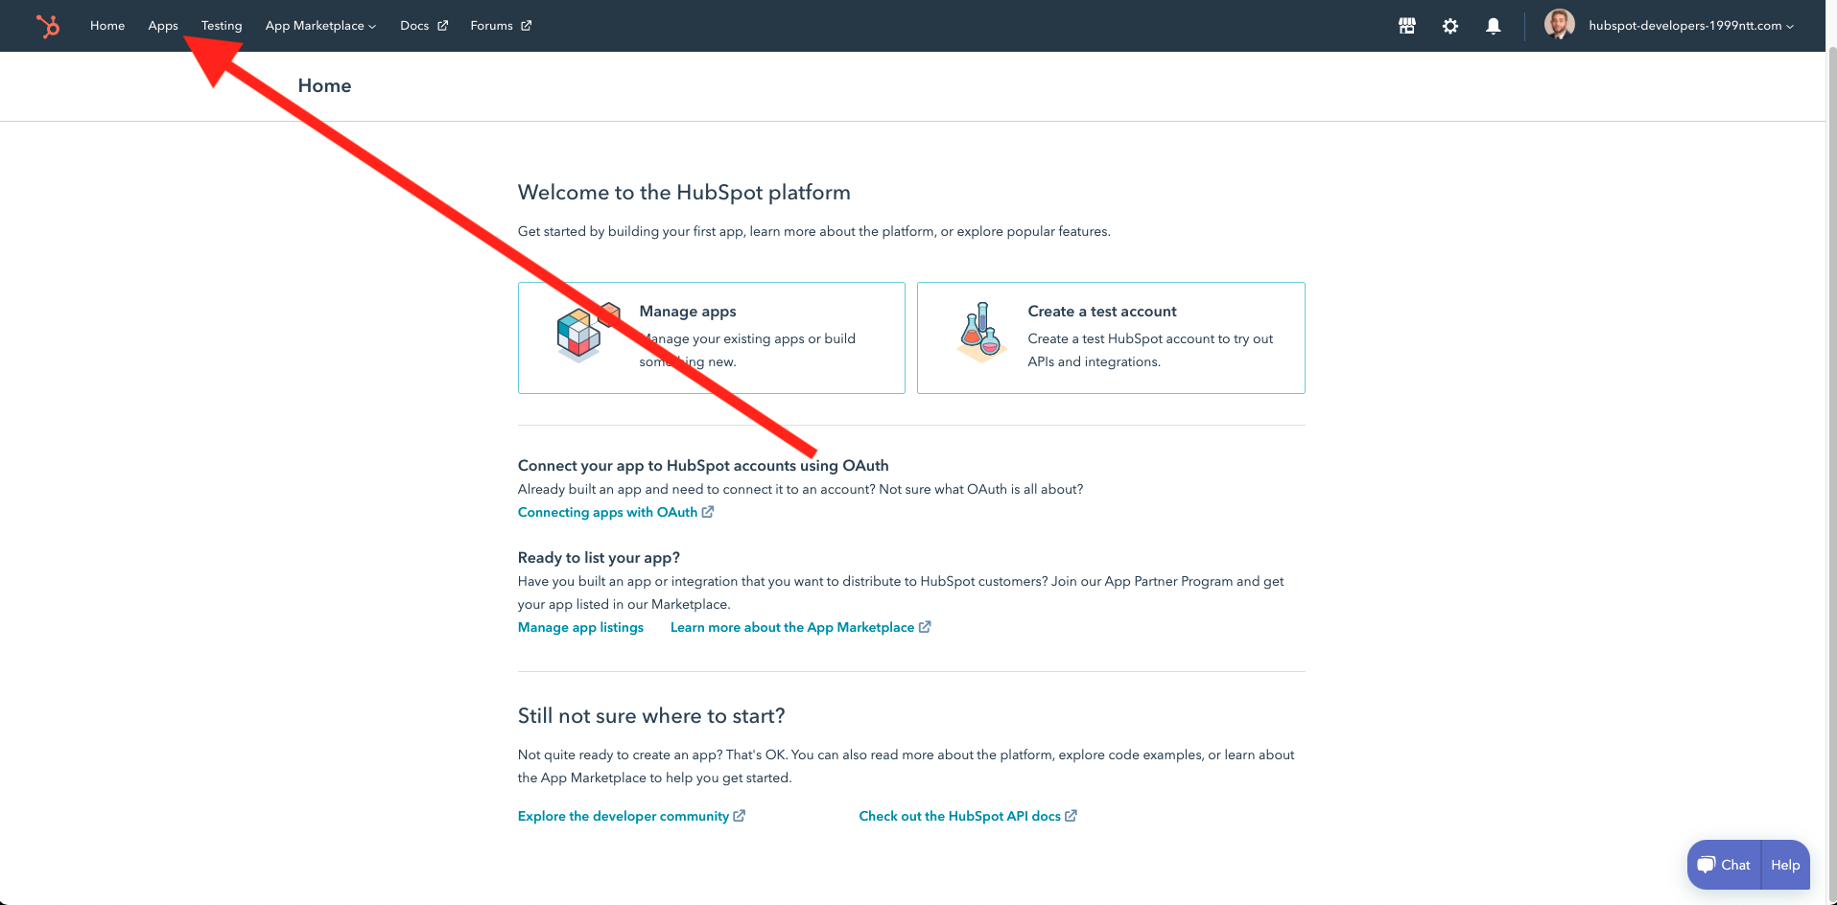
Task: Open Docs in the top navigation
Action: tap(414, 26)
